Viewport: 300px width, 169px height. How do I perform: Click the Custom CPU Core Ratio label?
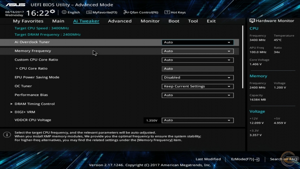coord(36,60)
